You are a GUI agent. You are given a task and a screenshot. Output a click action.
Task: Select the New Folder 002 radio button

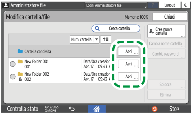coord(13,76)
